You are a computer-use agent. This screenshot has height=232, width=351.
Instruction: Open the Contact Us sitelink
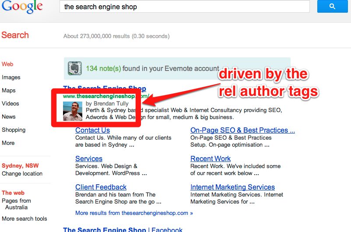[92, 130]
